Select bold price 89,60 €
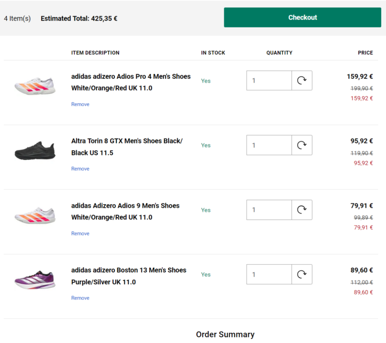 point(362,270)
